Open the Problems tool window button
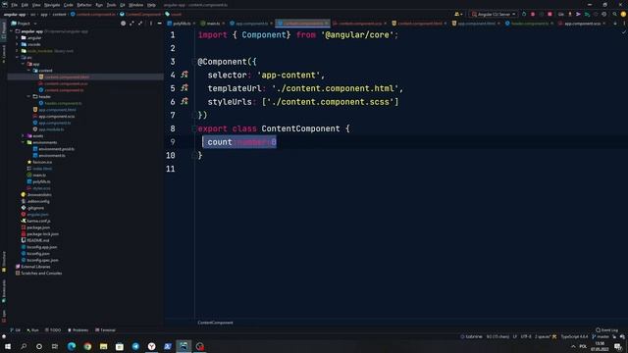Image resolution: width=628 pixels, height=353 pixels. point(78,330)
